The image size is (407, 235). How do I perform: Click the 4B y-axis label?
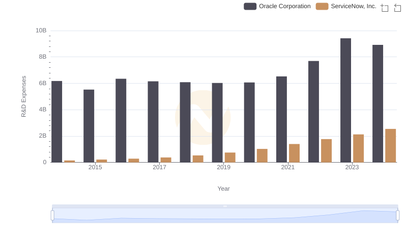(x=43, y=110)
